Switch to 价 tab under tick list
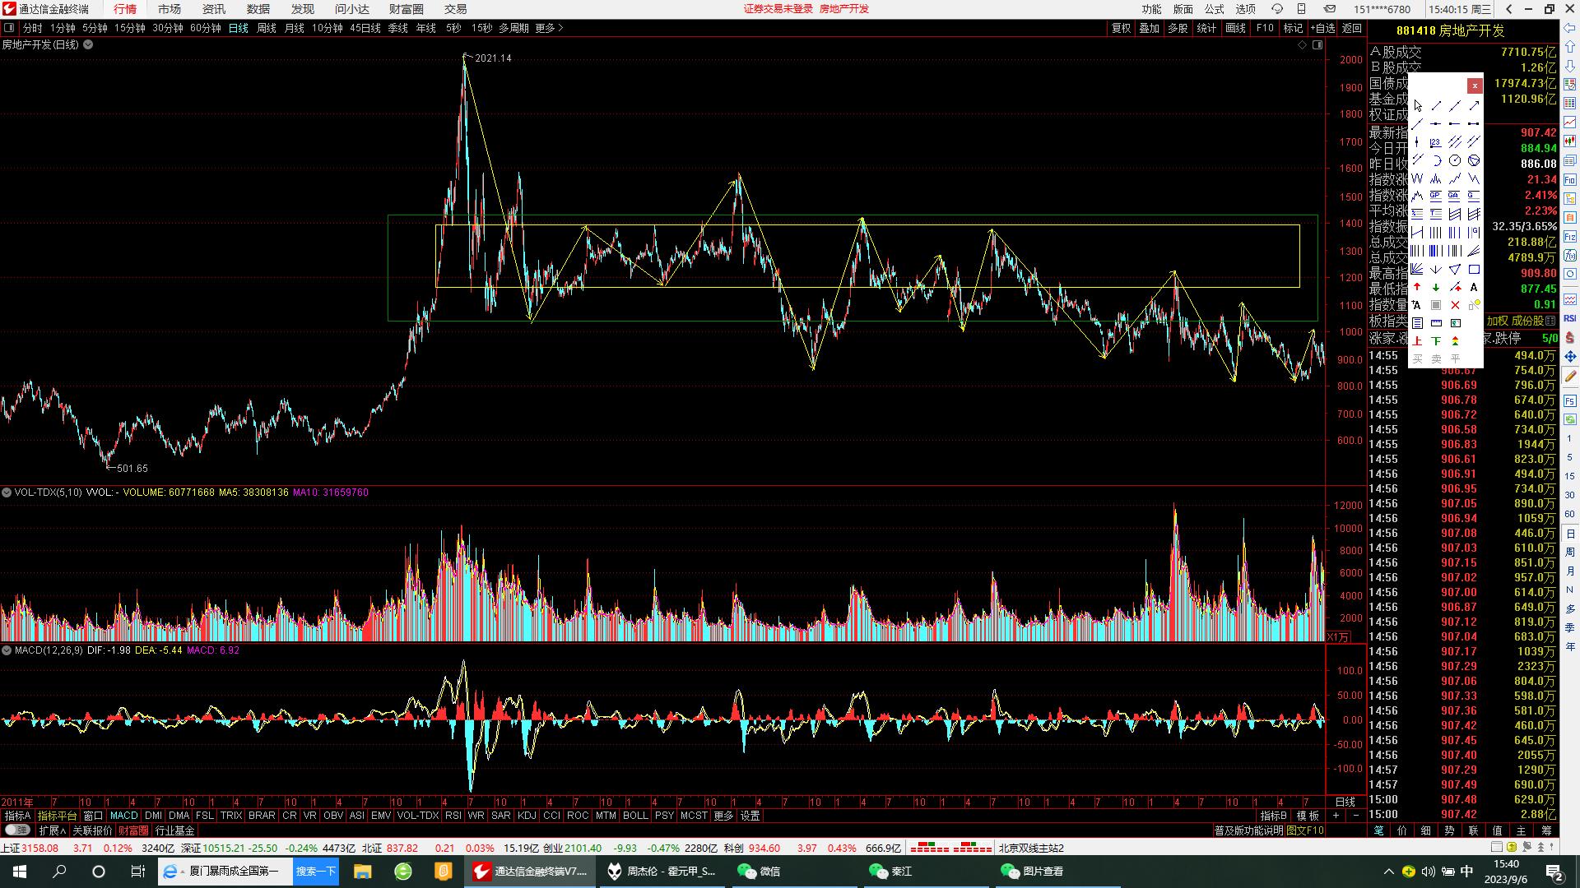Viewport: 1580px width, 888px height. (x=1402, y=830)
